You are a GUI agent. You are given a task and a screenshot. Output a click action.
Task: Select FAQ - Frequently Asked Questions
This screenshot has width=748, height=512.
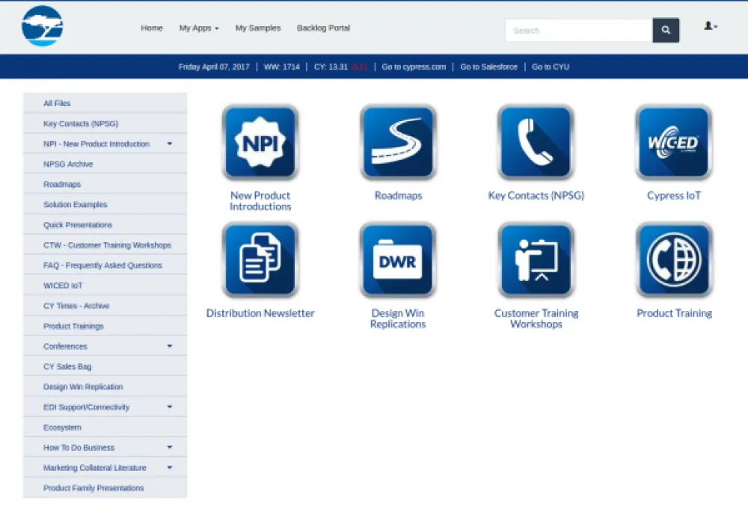click(105, 265)
